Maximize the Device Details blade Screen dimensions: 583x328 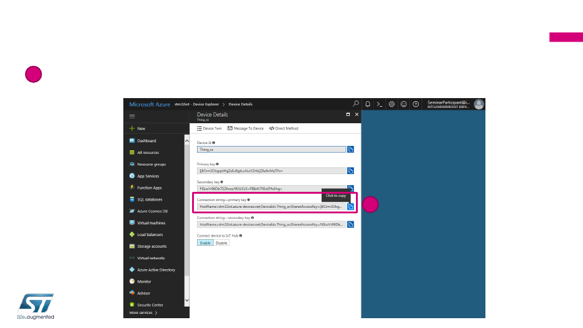(x=348, y=115)
